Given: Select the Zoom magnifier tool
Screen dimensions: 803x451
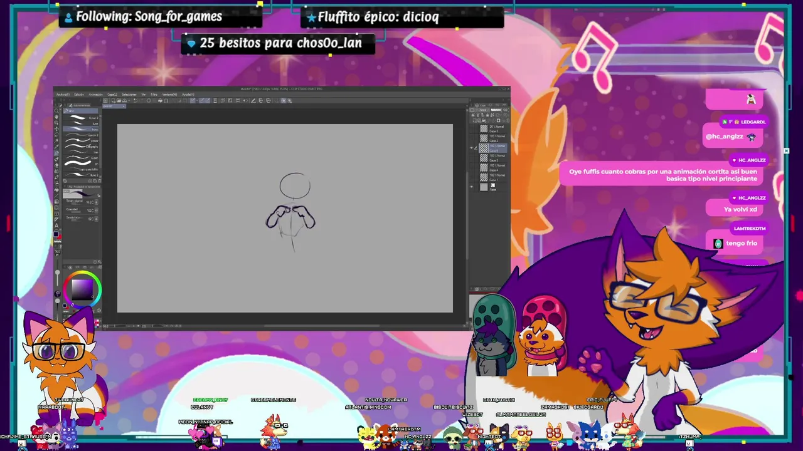Looking at the screenshot, I should [x=56, y=111].
